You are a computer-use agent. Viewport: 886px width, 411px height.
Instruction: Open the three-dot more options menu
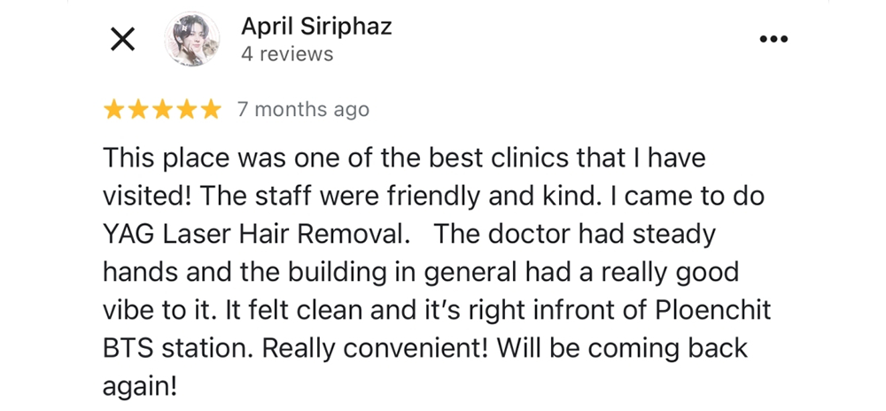tap(773, 39)
